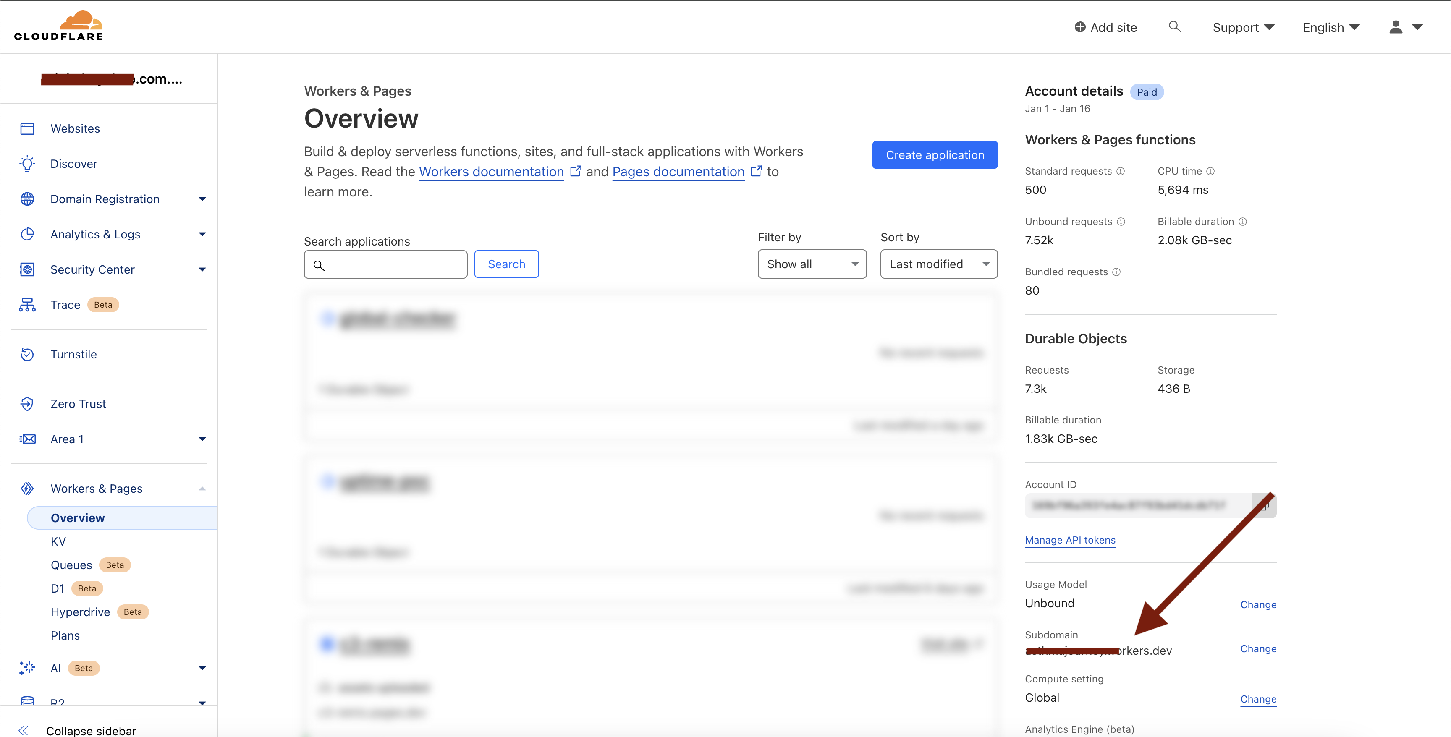Image resolution: width=1451 pixels, height=737 pixels.
Task: Click the Trace network icon
Action: [27, 305]
